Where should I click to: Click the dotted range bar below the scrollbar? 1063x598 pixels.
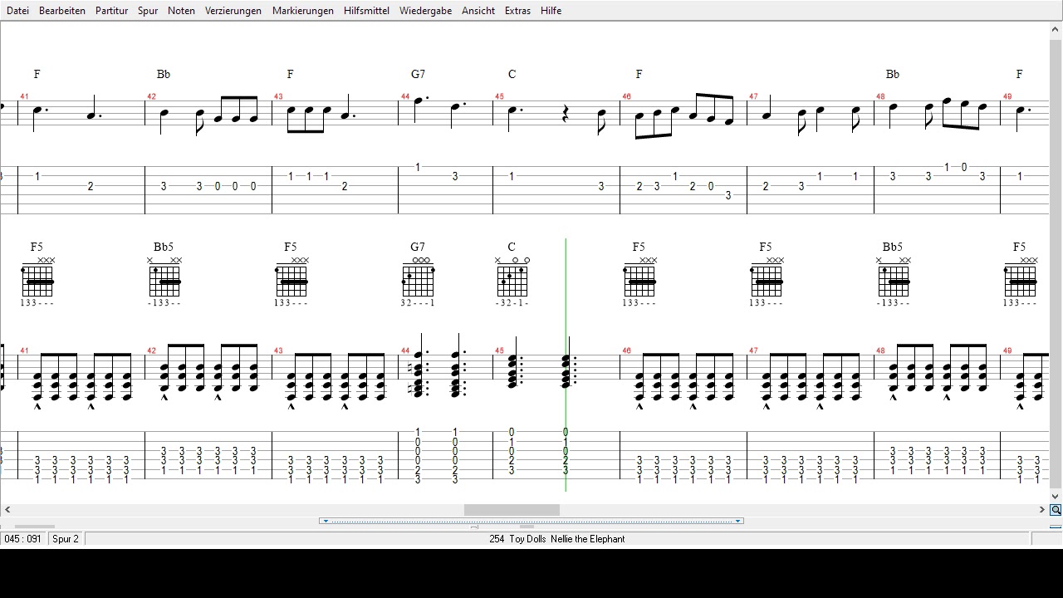click(x=531, y=521)
